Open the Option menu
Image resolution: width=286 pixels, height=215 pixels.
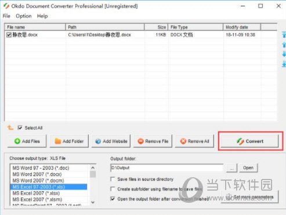click(24, 16)
